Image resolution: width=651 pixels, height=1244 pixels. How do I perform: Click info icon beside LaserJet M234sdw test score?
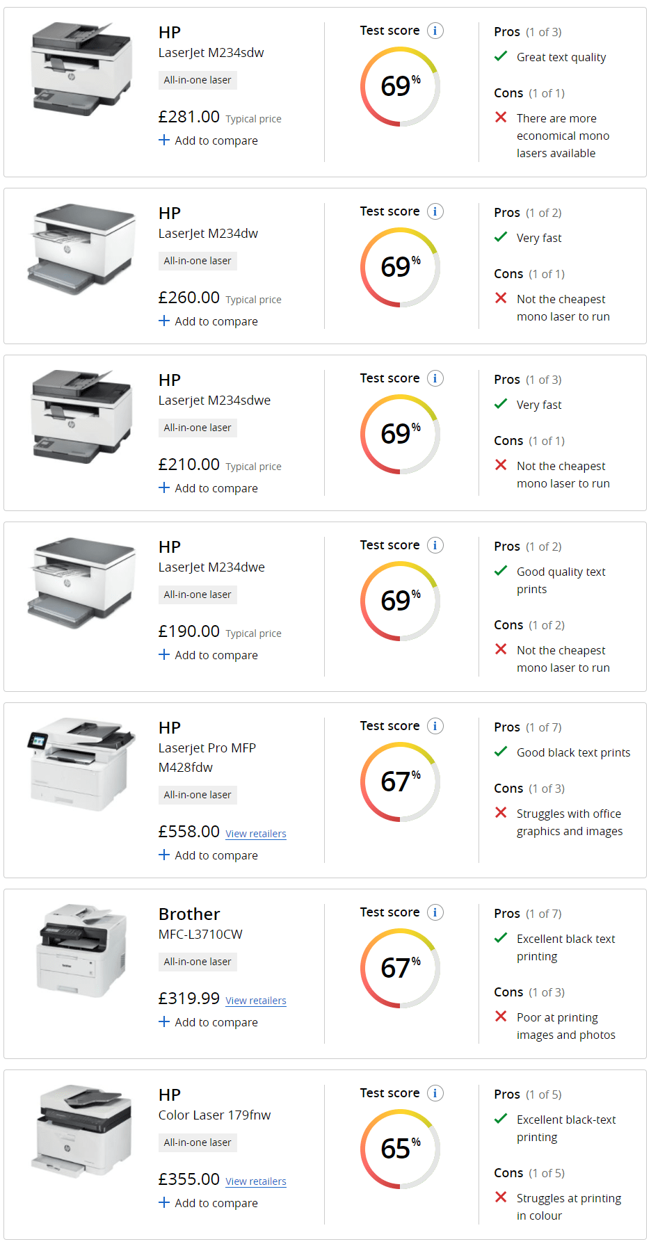click(x=435, y=31)
